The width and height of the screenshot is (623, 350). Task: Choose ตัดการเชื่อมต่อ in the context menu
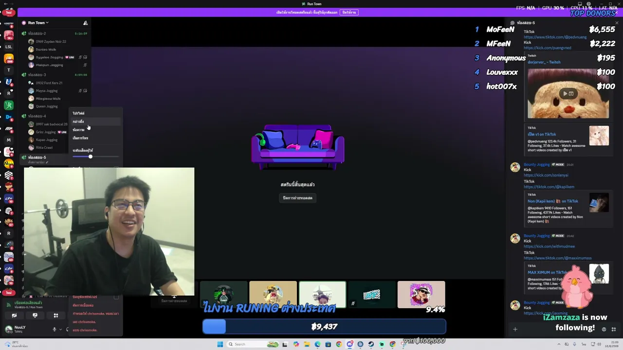click(95, 305)
